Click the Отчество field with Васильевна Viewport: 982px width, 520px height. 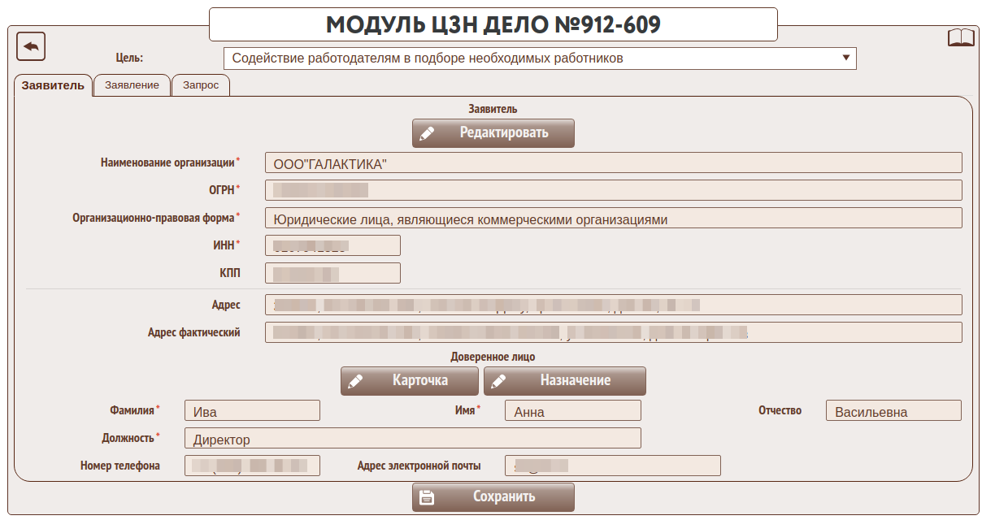click(893, 411)
